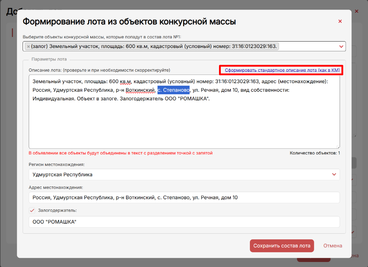Click underlined 'кв.м' in description text
The height and width of the screenshot is (267, 368).
125,81
